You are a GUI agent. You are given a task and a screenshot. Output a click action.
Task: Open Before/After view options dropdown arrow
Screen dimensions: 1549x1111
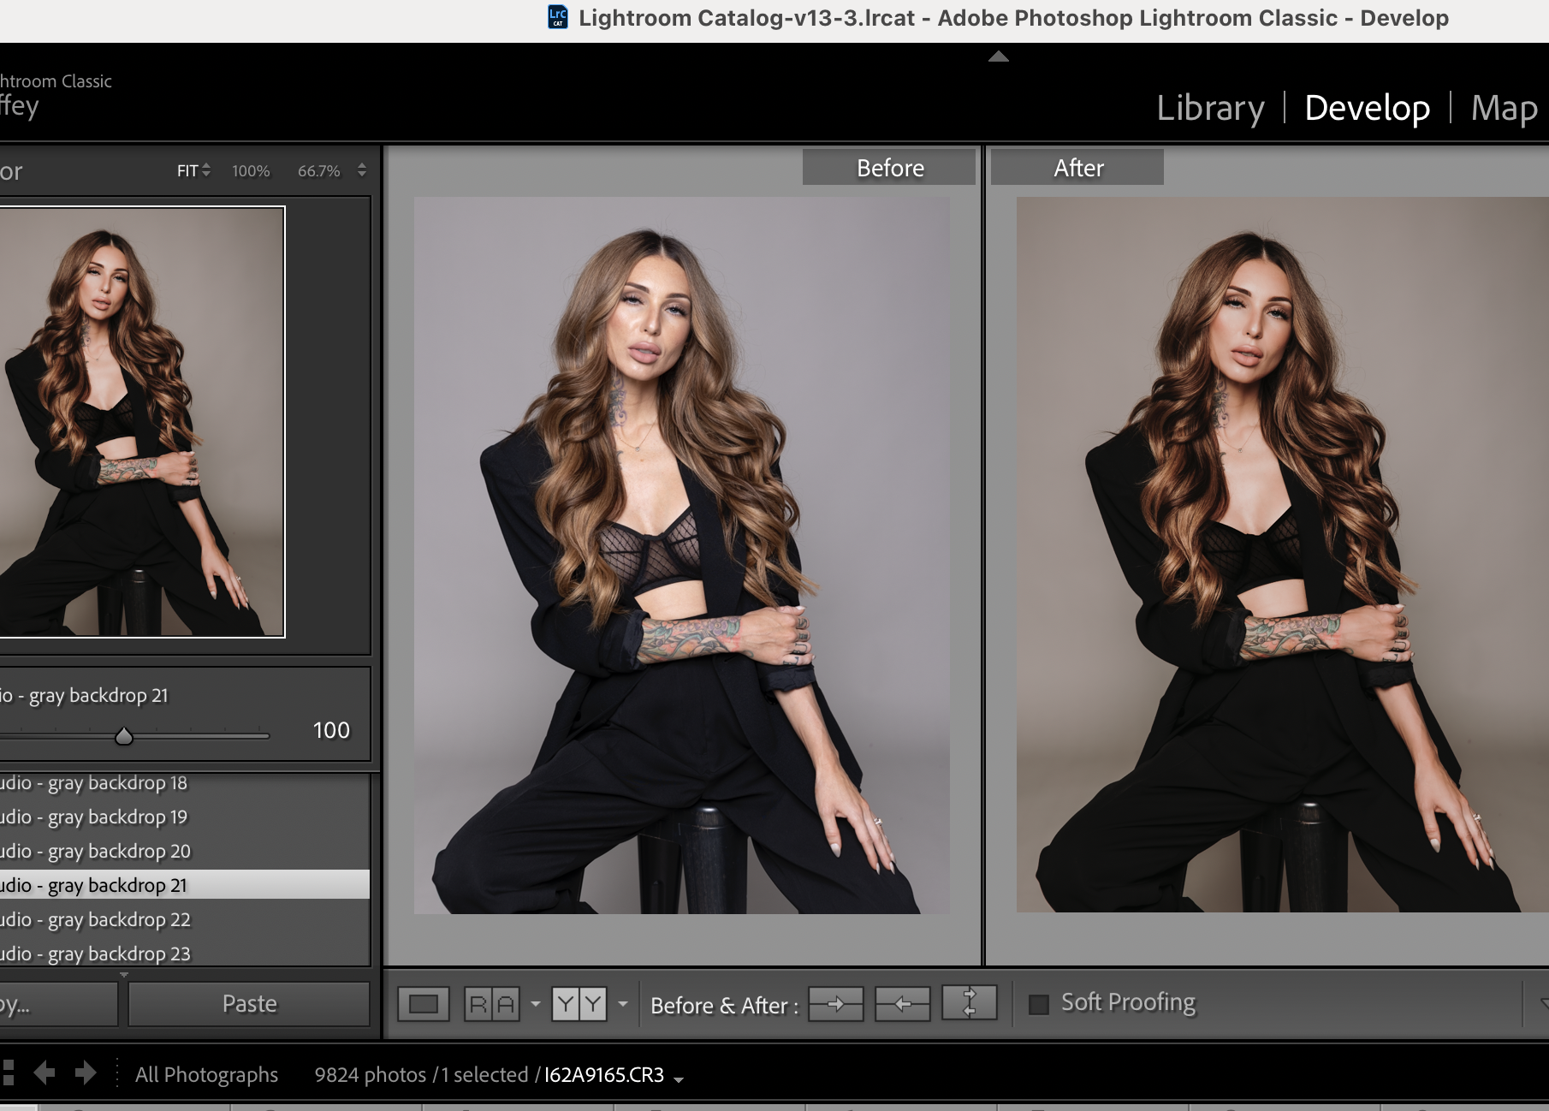coord(623,1004)
